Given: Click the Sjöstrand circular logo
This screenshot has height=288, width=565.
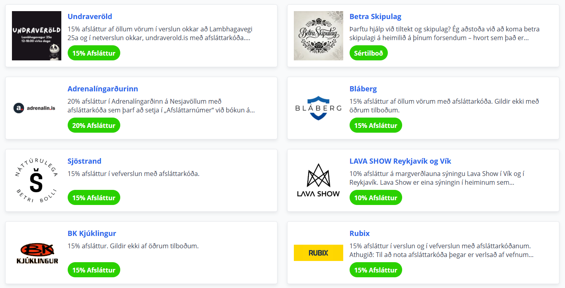Looking at the screenshot, I should click(x=37, y=180).
